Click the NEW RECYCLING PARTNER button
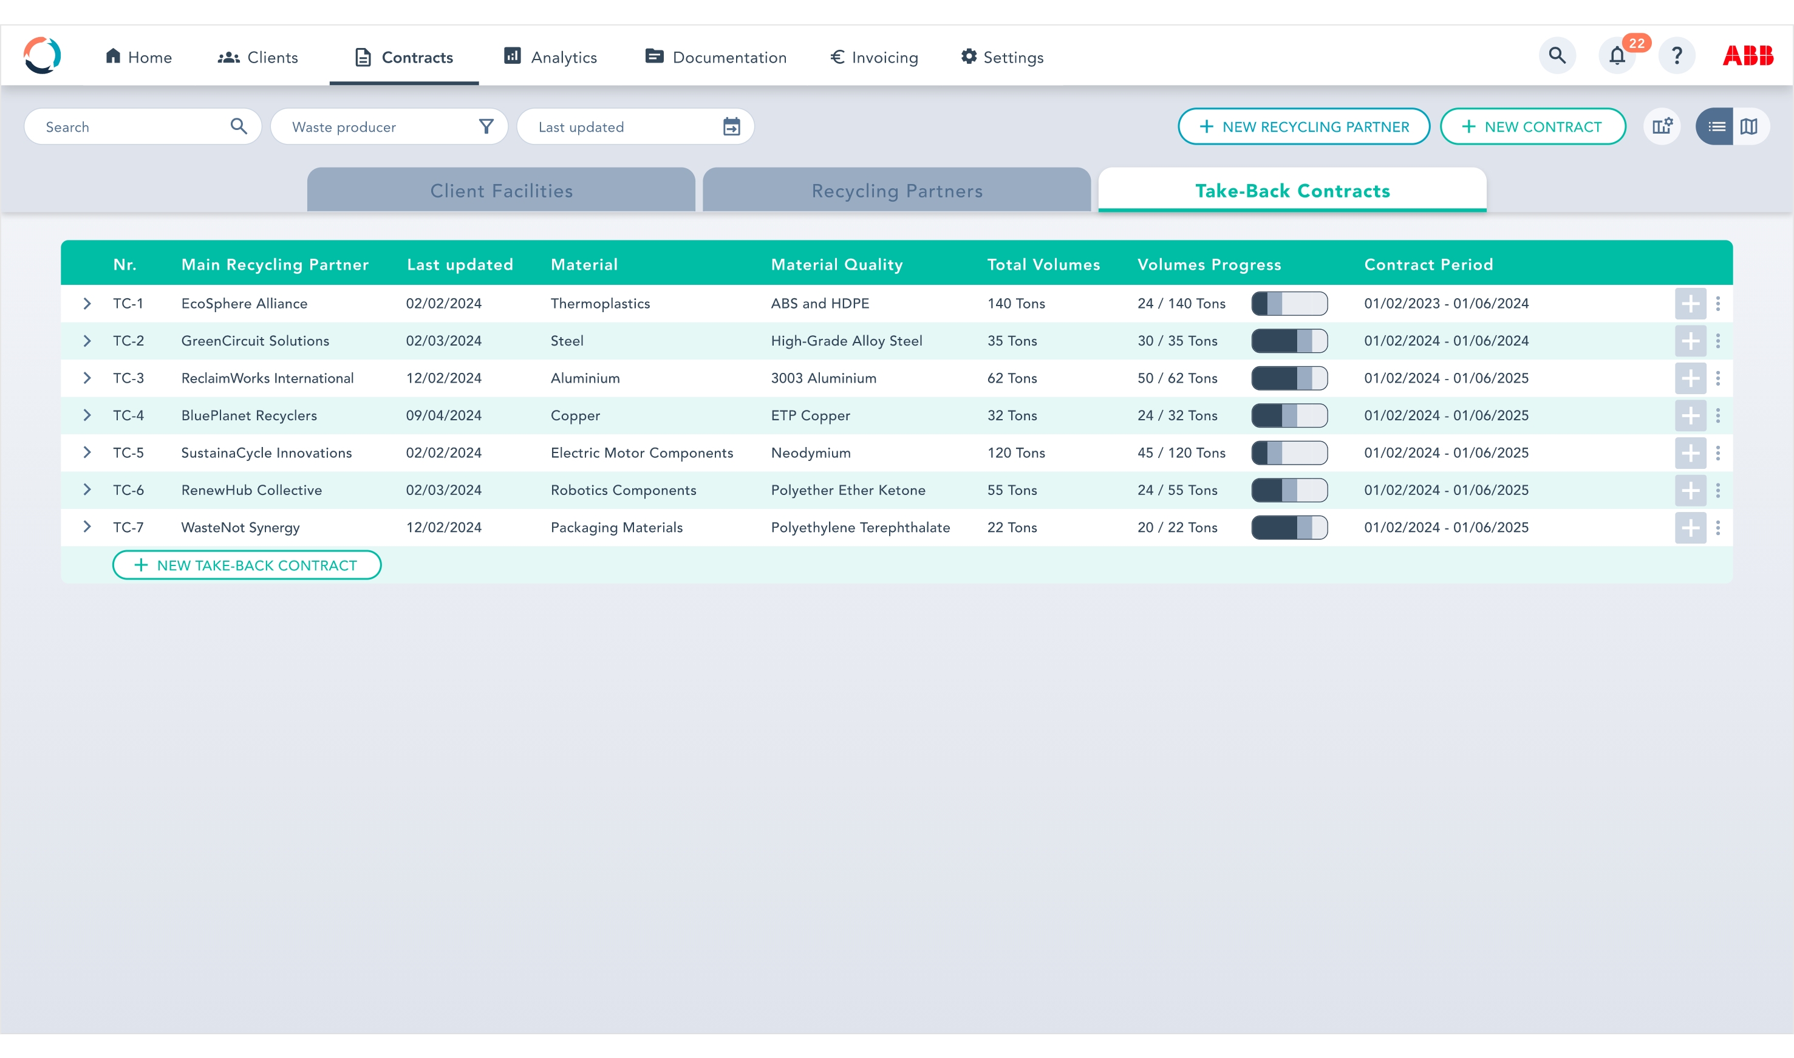 tap(1304, 127)
